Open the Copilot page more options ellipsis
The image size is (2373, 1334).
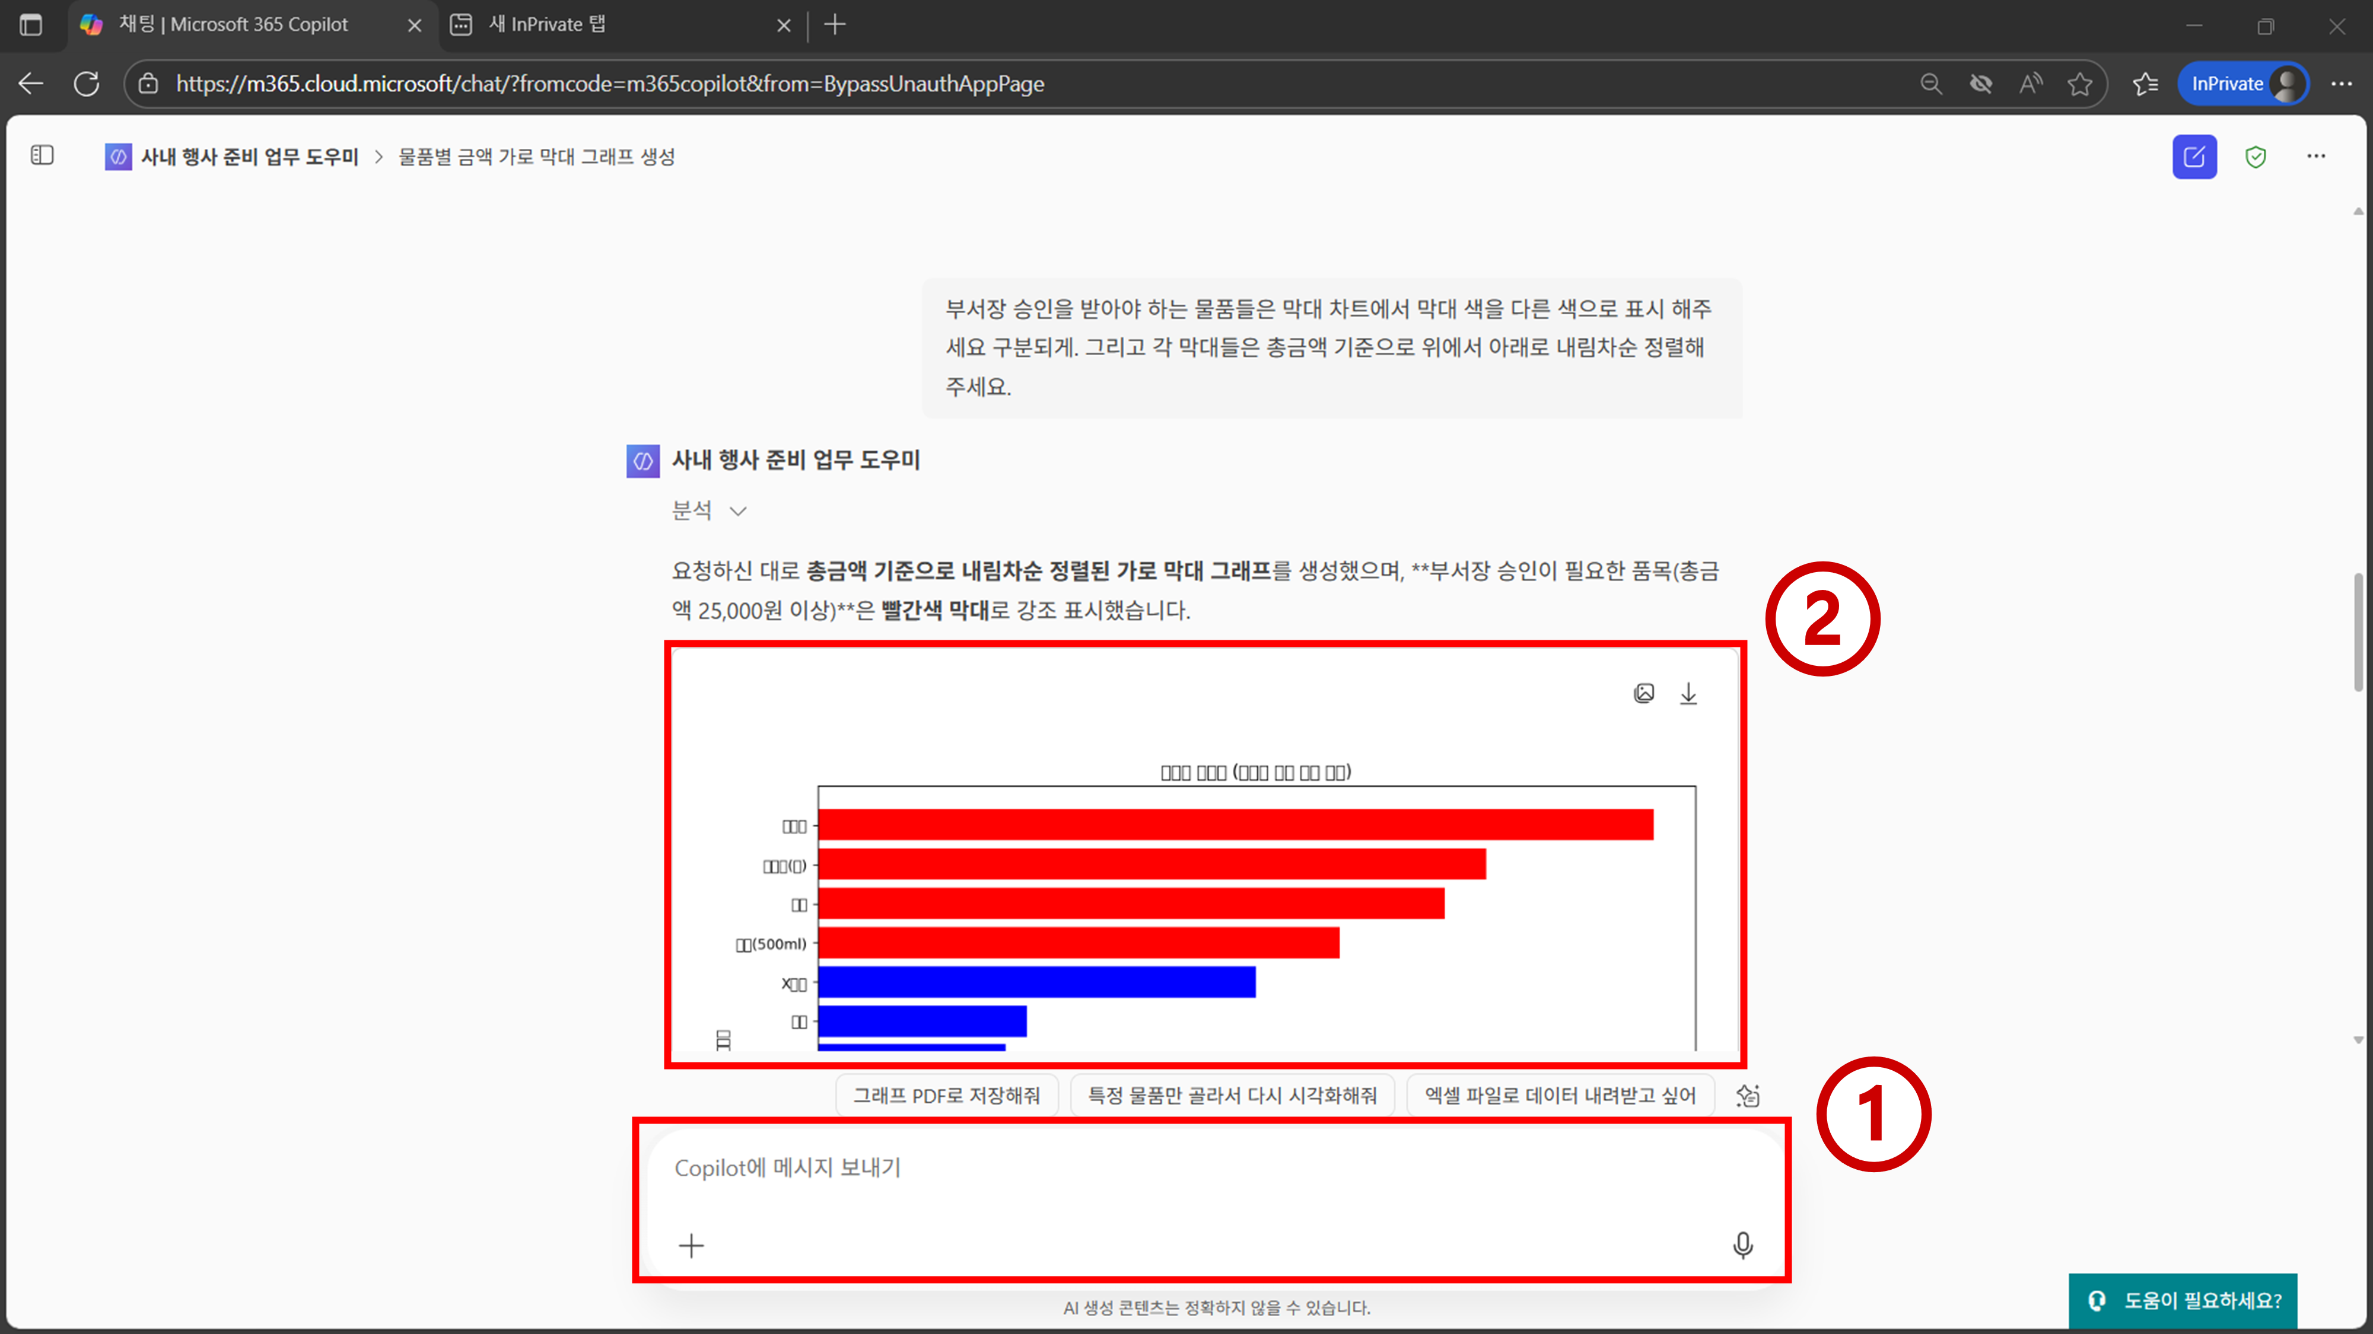[2316, 157]
